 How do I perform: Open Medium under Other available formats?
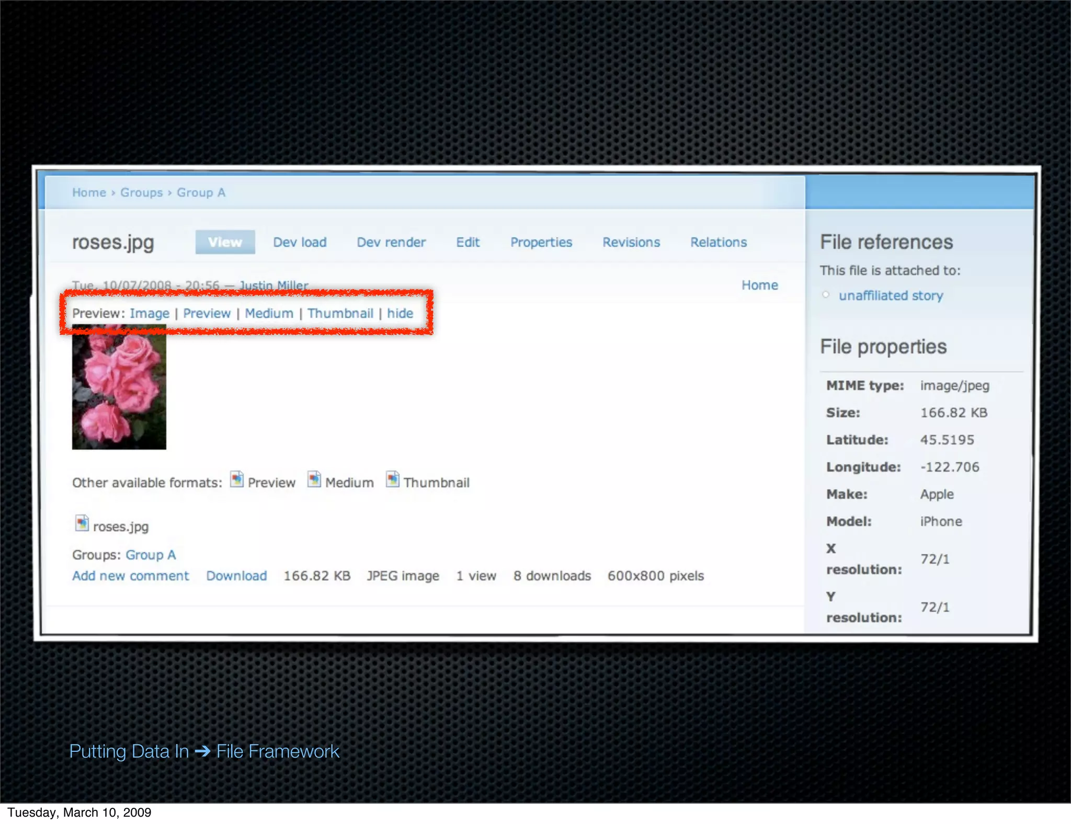[349, 483]
